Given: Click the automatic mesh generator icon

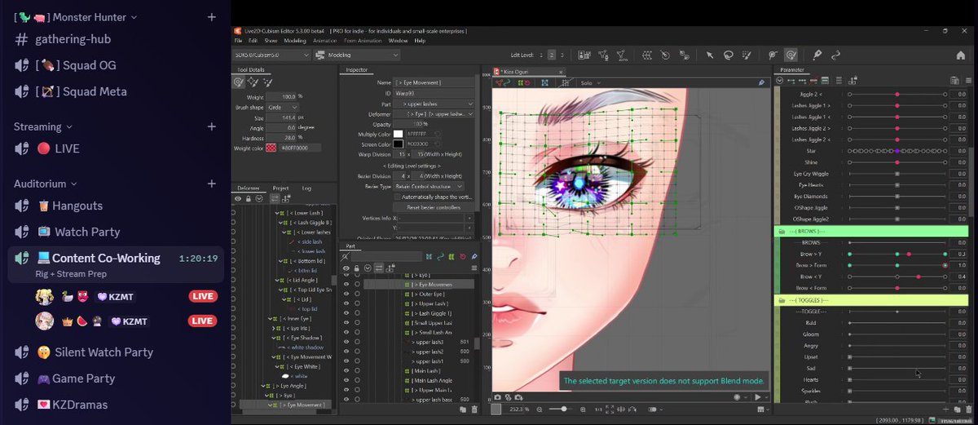Looking at the screenshot, I should [x=622, y=55].
